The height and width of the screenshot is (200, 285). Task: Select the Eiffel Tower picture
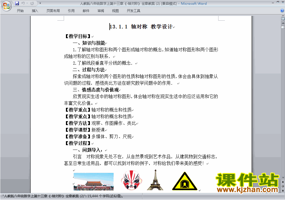pos(155,180)
